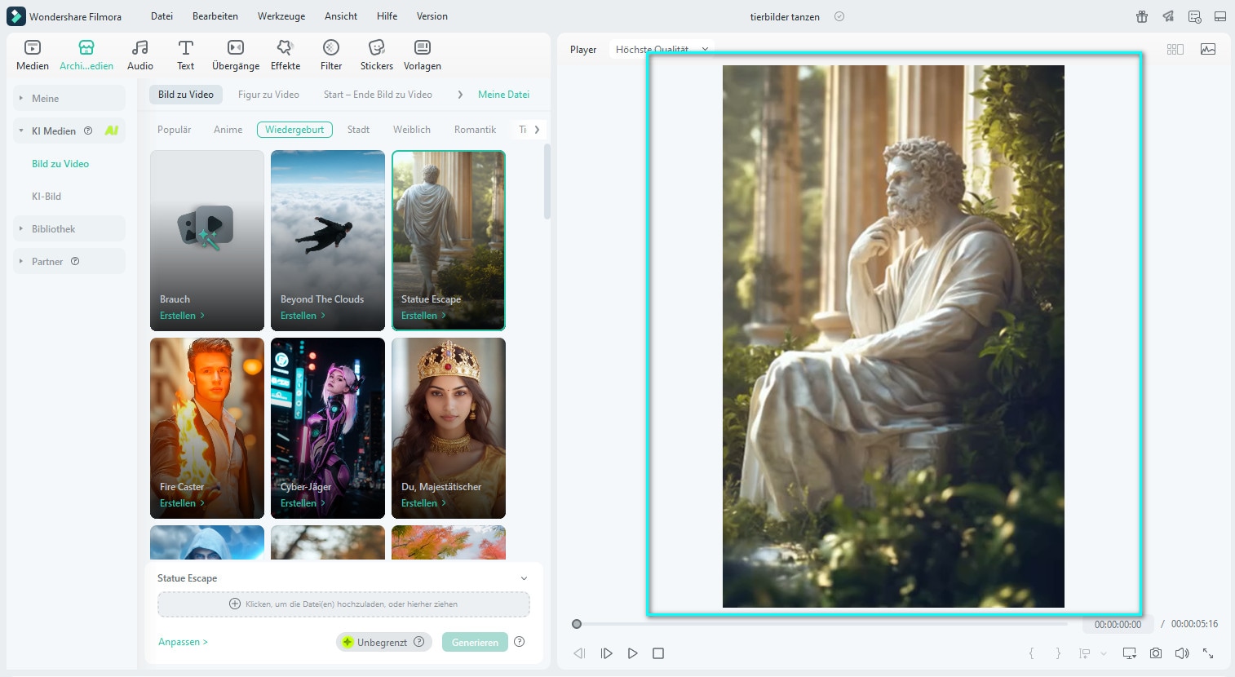The height and width of the screenshot is (677, 1235).
Task: Play the preview video
Action: click(x=632, y=653)
